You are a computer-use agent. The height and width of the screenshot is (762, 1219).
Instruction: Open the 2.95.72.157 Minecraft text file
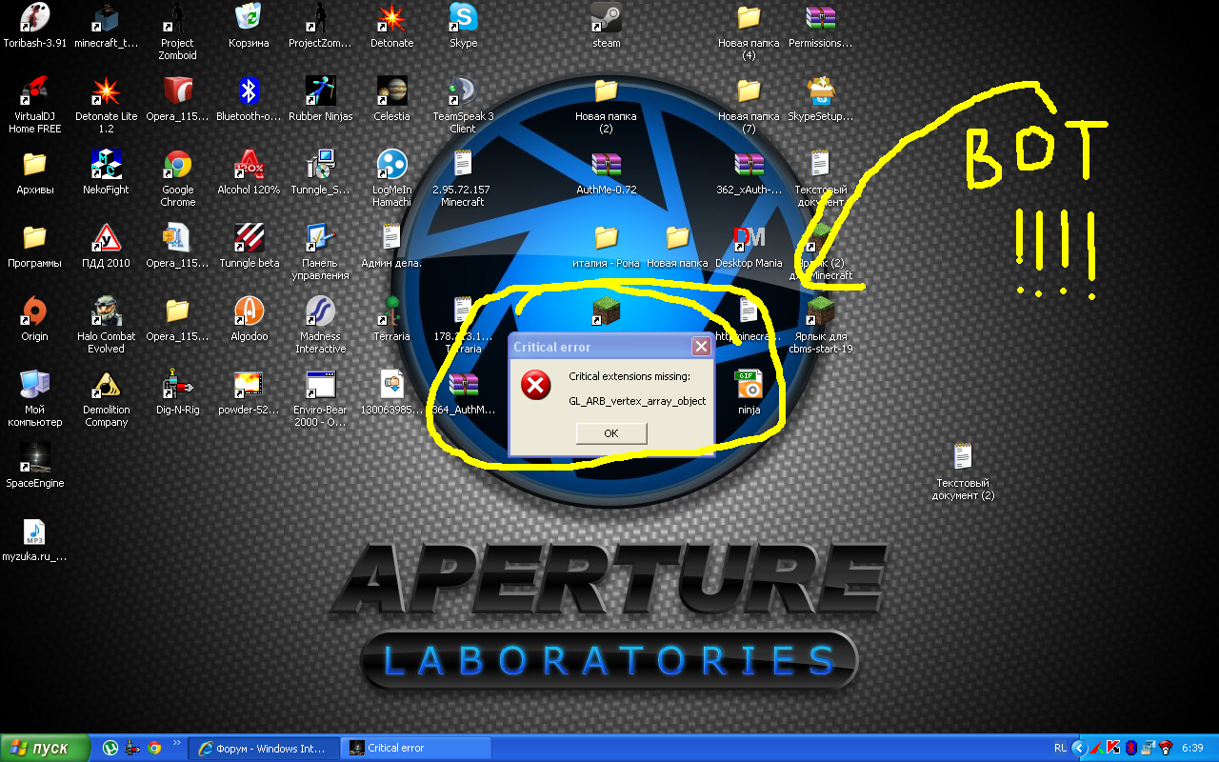point(463,178)
